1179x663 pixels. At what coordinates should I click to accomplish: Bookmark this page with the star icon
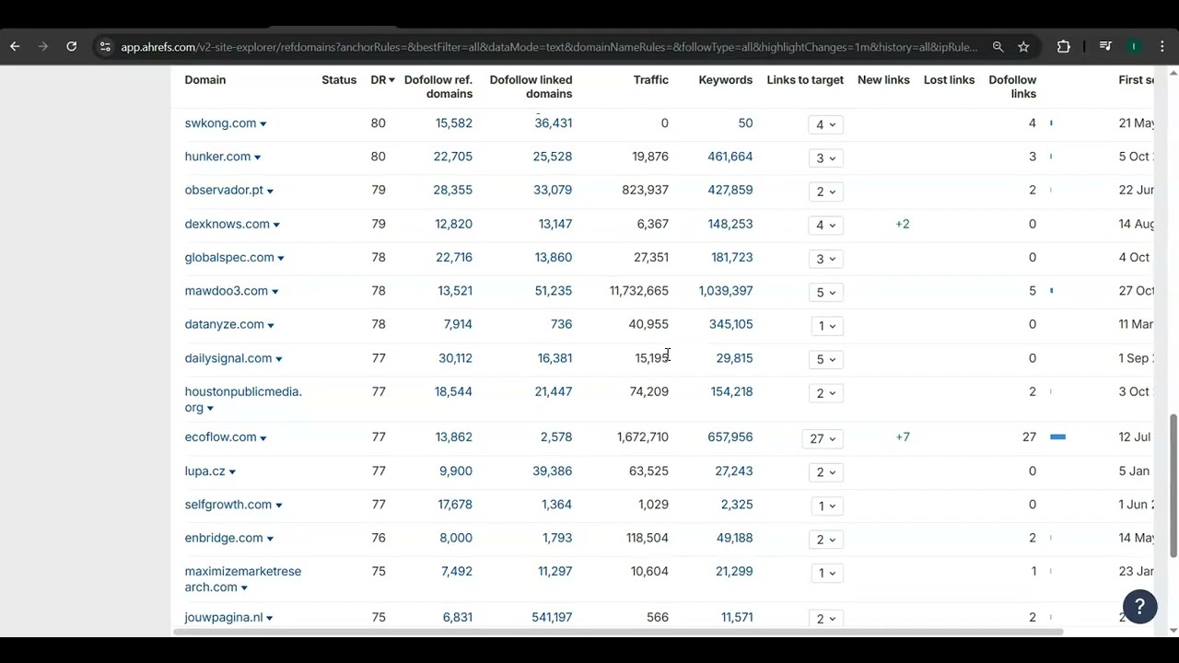1023,47
